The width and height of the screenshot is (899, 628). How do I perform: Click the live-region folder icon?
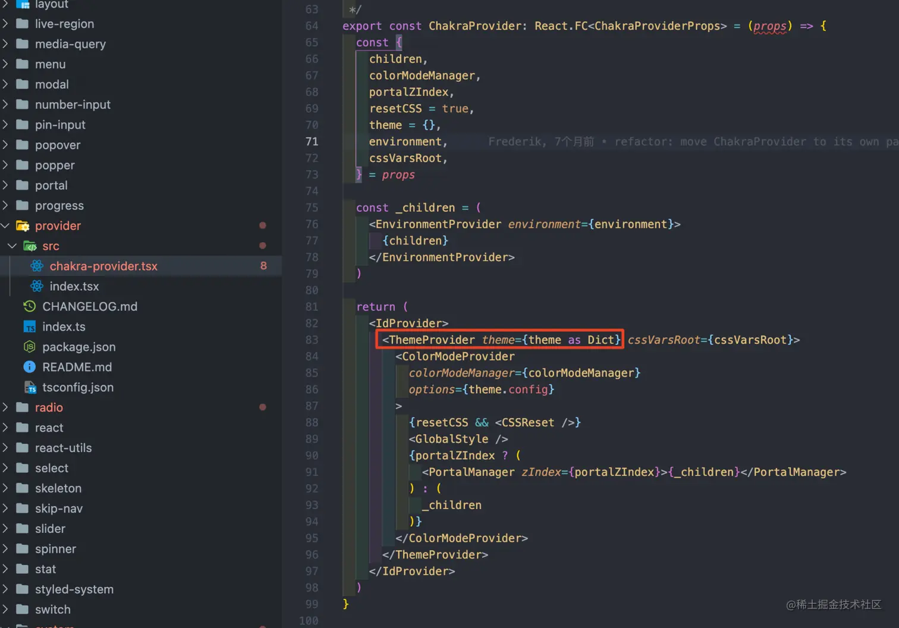point(23,24)
